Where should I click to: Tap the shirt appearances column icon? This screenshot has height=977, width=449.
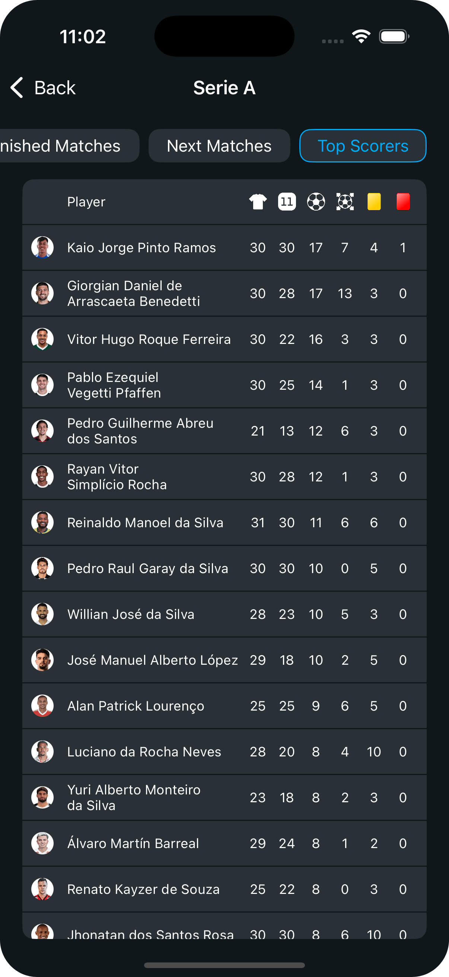click(x=258, y=202)
